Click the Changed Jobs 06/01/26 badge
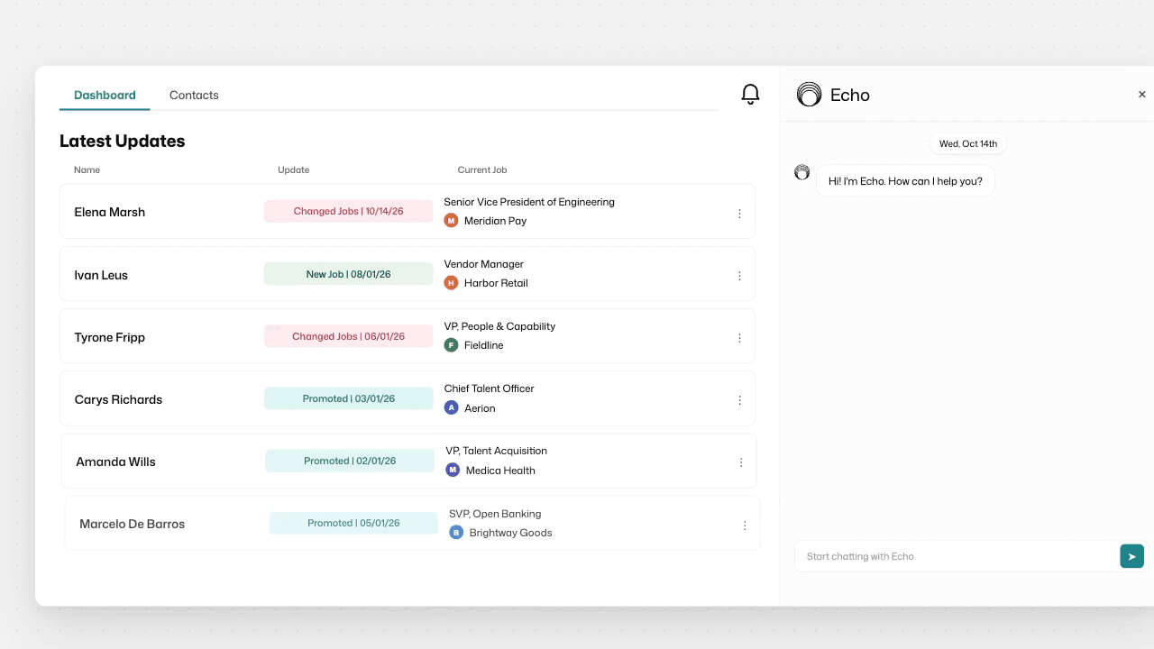Viewport: 1154px width, 649px height. tap(348, 336)
